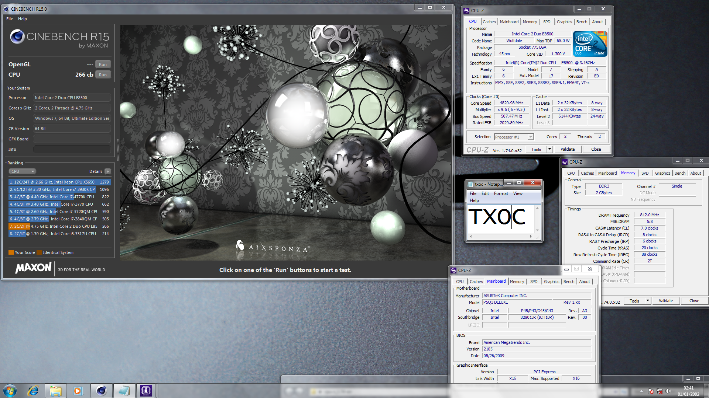This screenshot has width=709, height=398.
Task: Click Close button in CPU-Z Timings window
Action: 694,301
